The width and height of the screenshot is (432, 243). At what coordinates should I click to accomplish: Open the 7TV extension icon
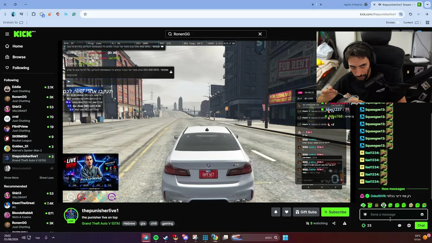pyautogui.click(x=66, y=14)
